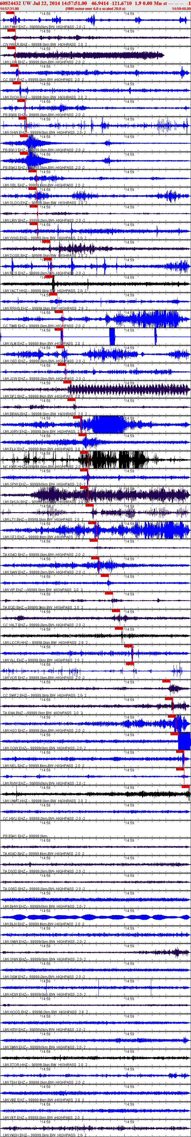Screen dimensions: 191x1137
Task: Click the RMS noise scaling note
Action: (95, 9)
